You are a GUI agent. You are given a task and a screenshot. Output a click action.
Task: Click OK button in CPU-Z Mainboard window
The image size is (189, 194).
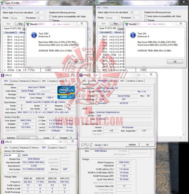coord(148,145)
